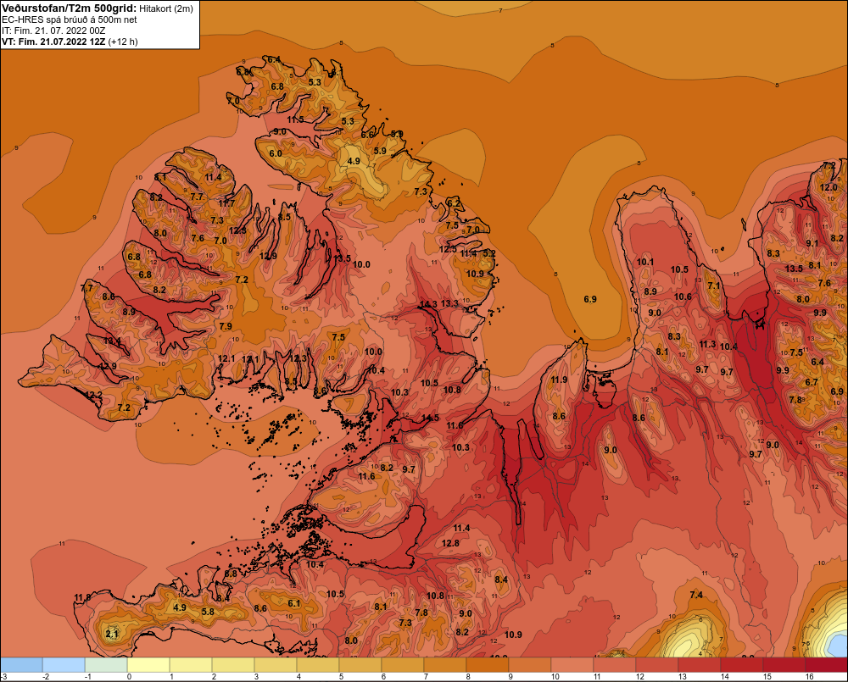Select the 11.5 temperature label
Screen dimensions: 848x682
[x=295, y=119]
